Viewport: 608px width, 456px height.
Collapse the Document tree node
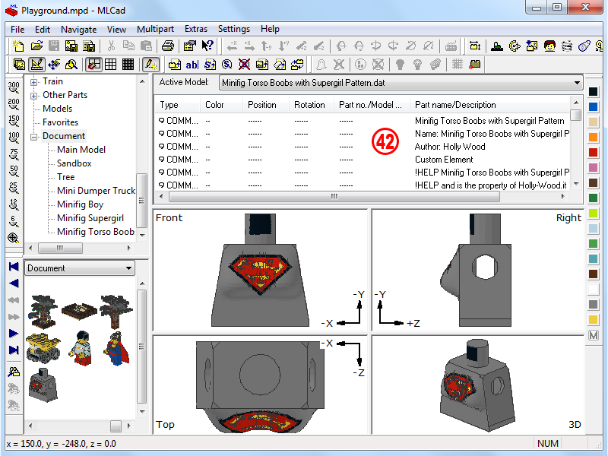pos(33,137)
